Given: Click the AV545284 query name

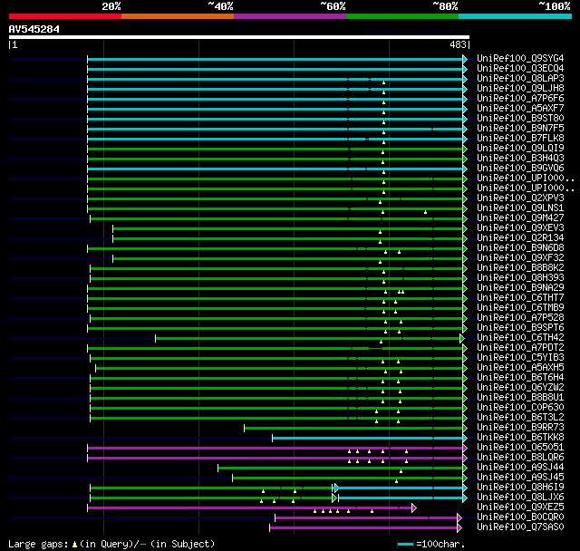Looking at the screenshot, I should (34, 30).
